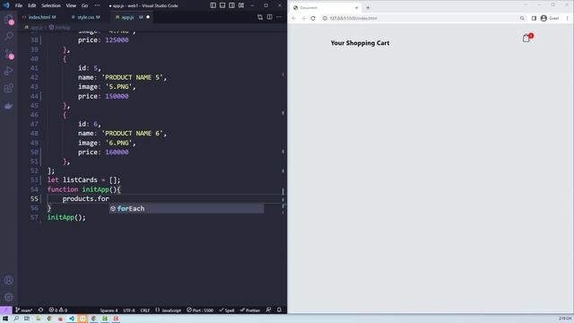Select the Document tab in the browser
This screenshot has width=574, height=323.
326,8
